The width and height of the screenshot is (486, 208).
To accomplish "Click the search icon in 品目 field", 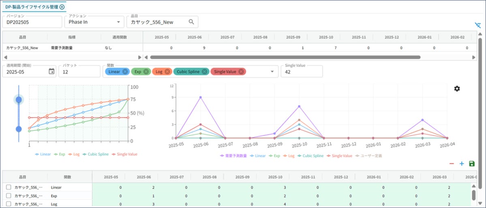I will pos(191,22).
